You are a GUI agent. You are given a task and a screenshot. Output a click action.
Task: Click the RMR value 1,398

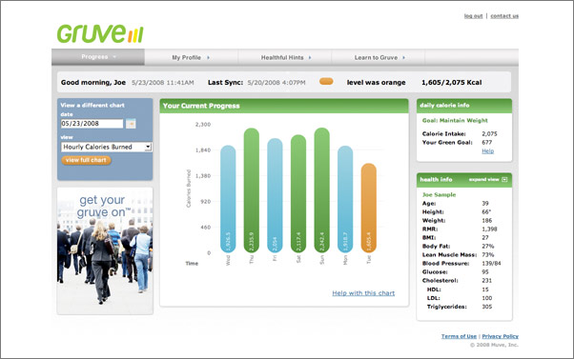[x=489, y=229]
